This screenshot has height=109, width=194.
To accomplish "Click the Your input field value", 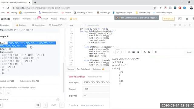I will (96, 82).
